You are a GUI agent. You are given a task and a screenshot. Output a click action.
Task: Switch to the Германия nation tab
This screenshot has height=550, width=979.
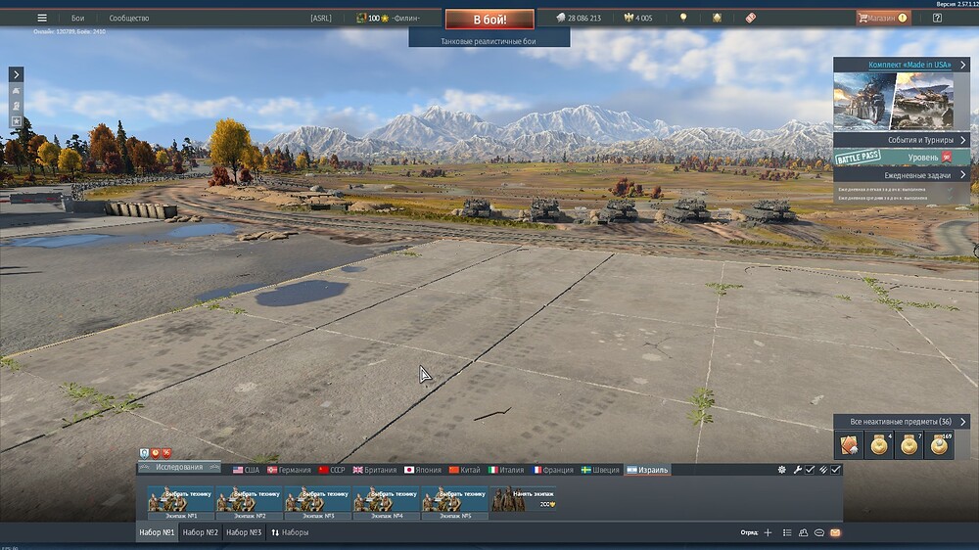[289, 470]
